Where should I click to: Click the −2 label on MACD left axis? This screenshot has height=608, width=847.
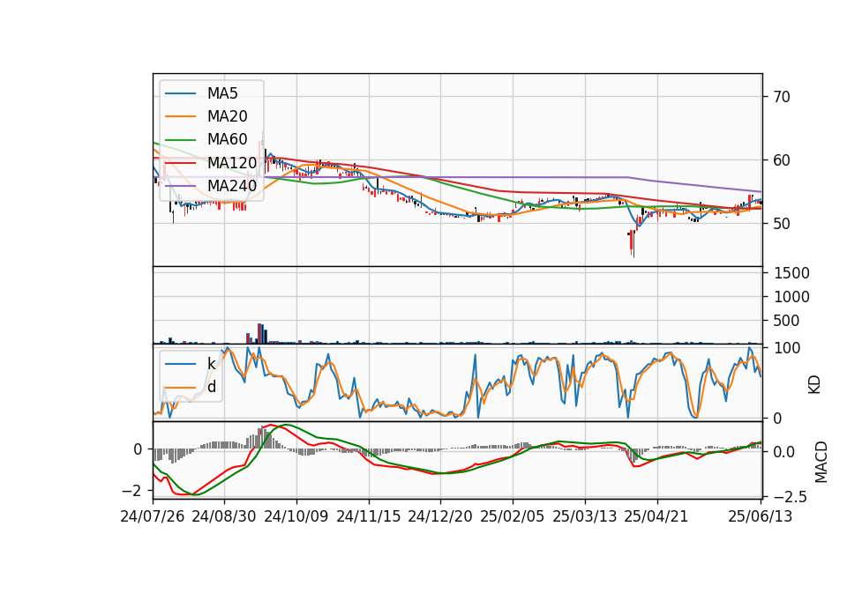click(x=131, y=491)
